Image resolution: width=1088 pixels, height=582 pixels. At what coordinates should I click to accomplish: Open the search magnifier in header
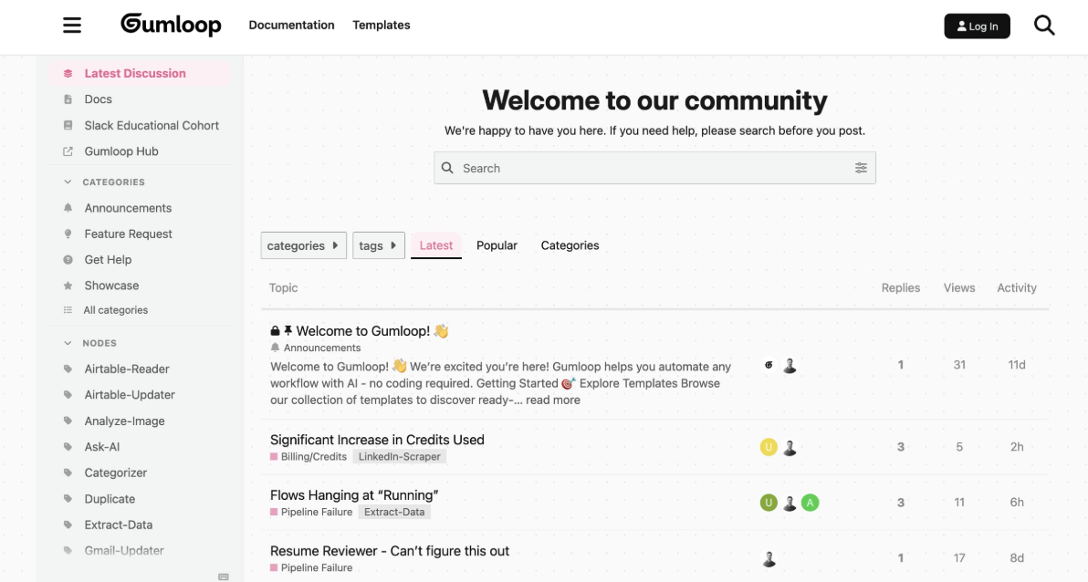[x=1044, y=26]
